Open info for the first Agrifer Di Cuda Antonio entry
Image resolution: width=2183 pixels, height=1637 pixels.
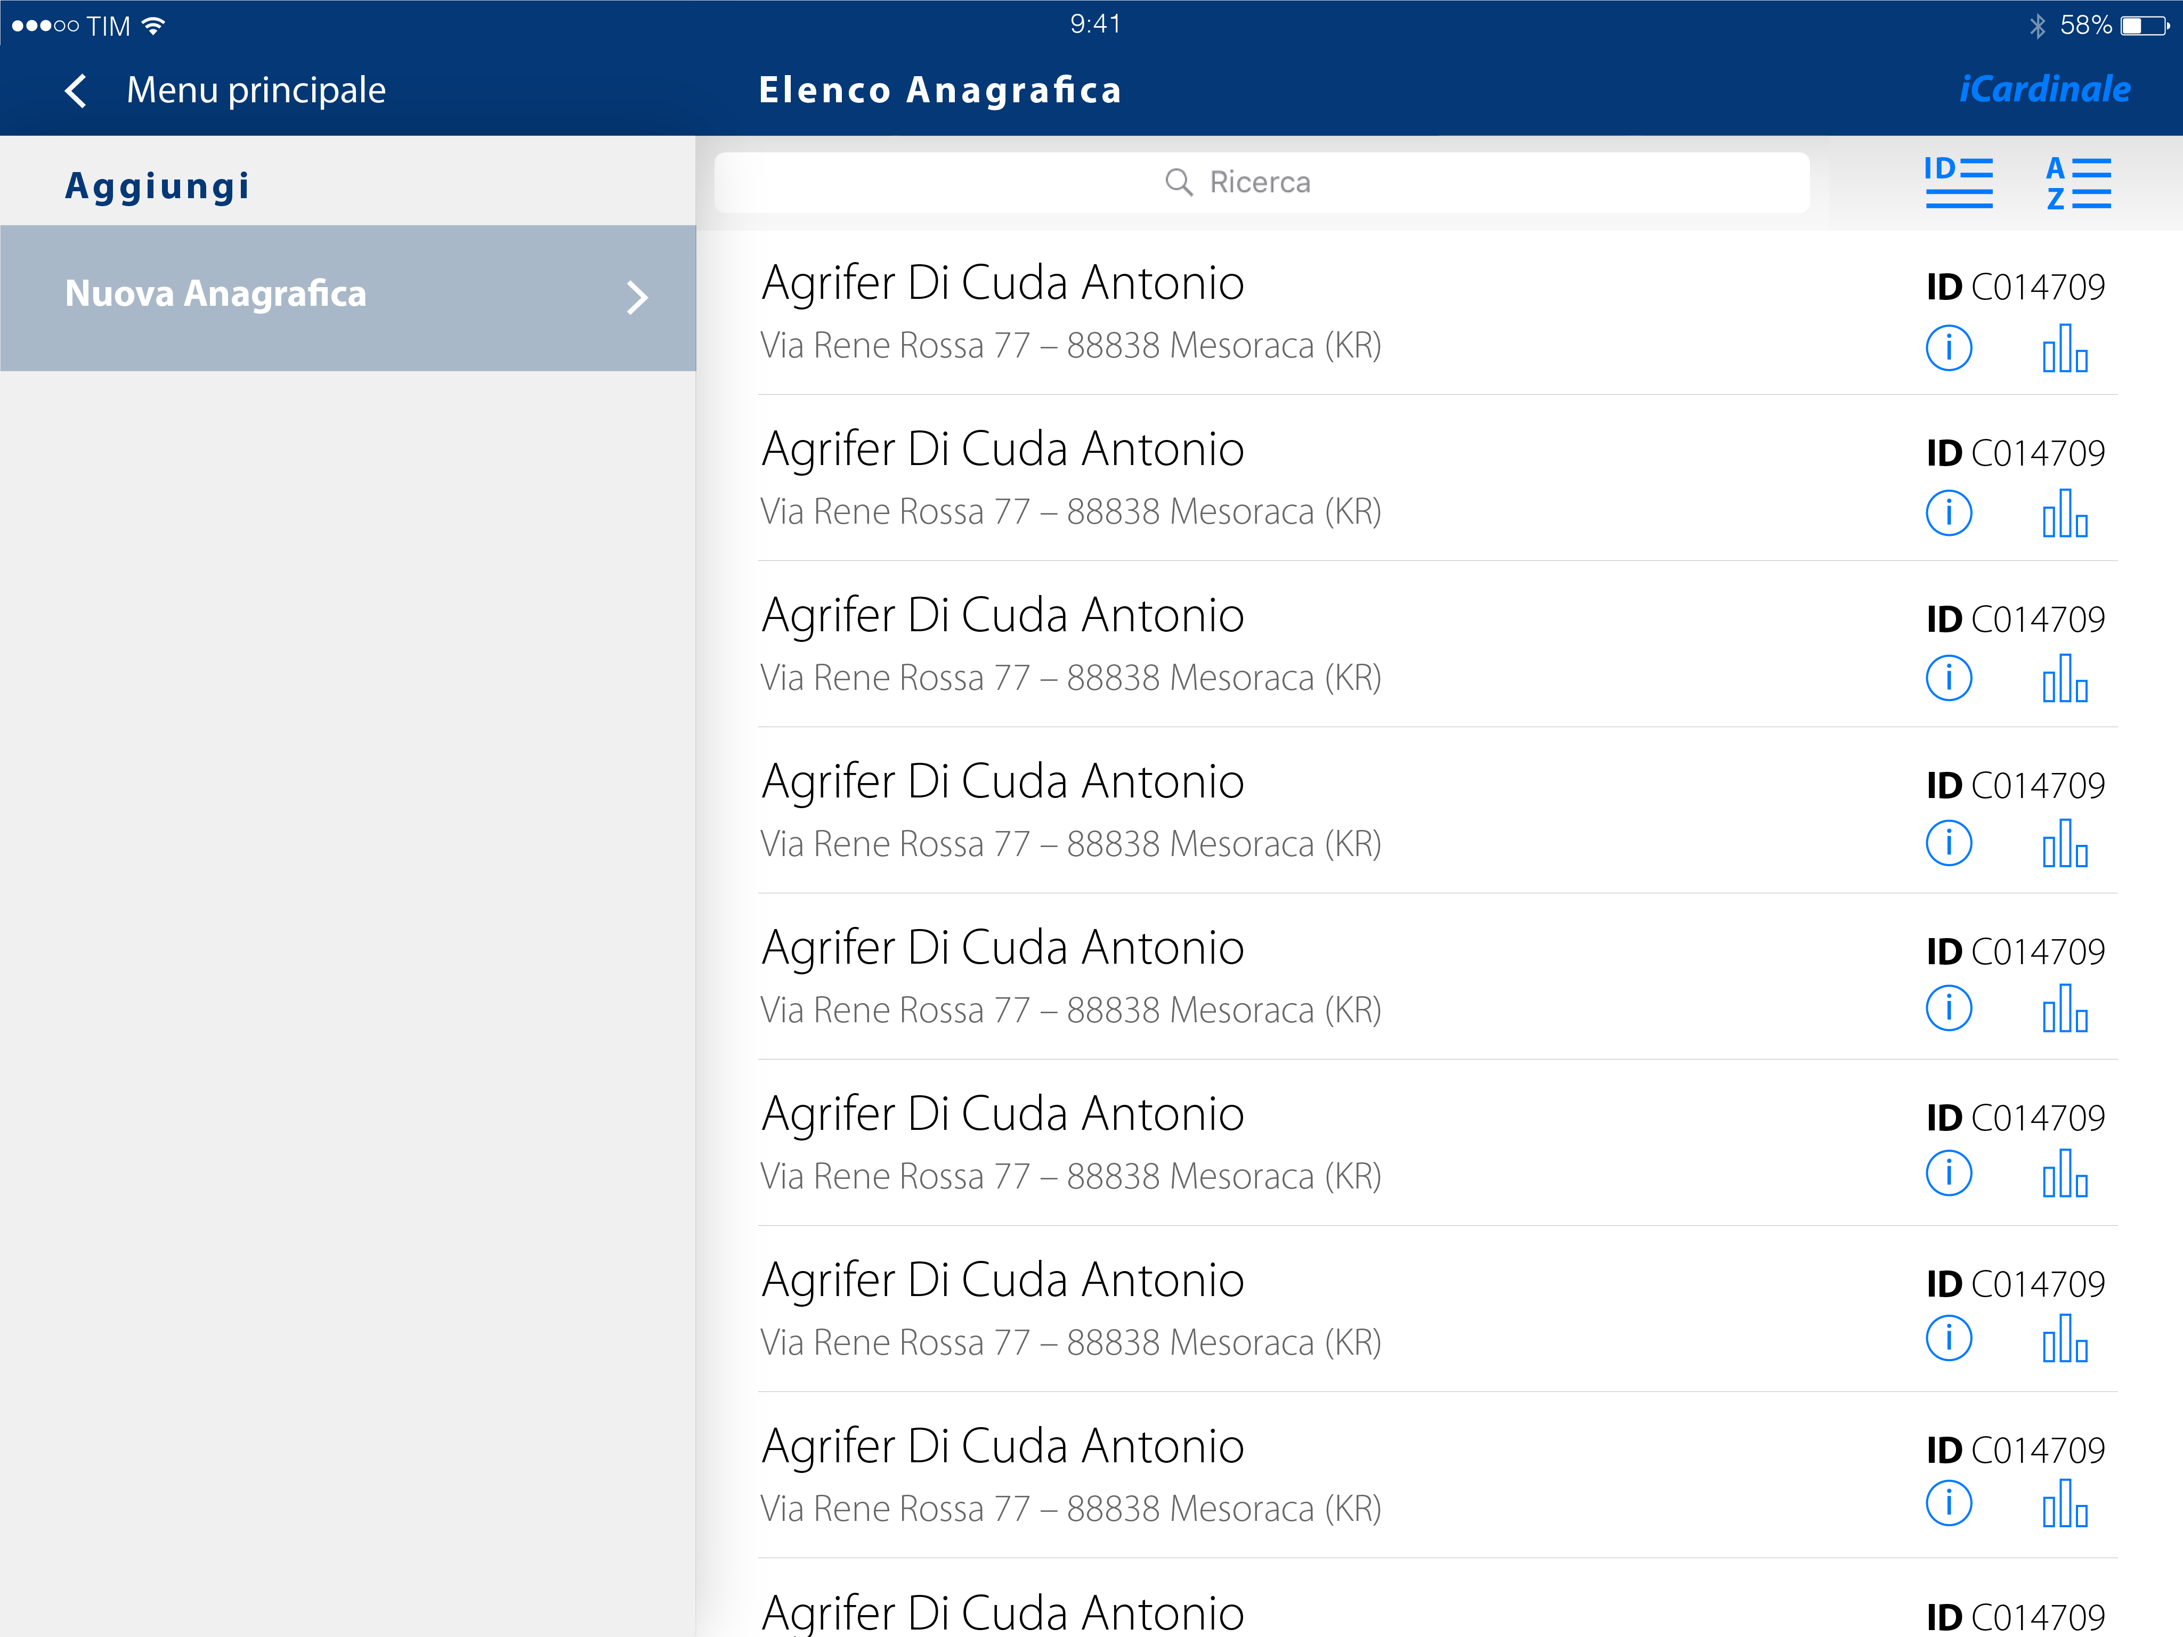[1949, 347]
